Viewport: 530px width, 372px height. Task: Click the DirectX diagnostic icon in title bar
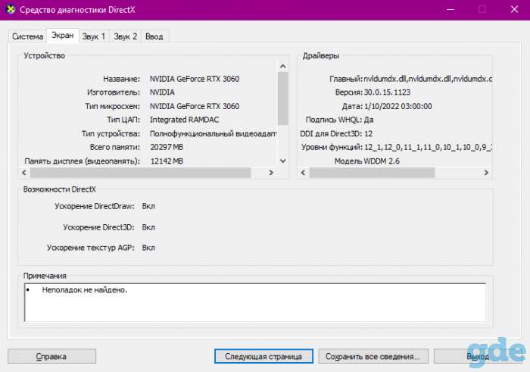coord(11,9)
